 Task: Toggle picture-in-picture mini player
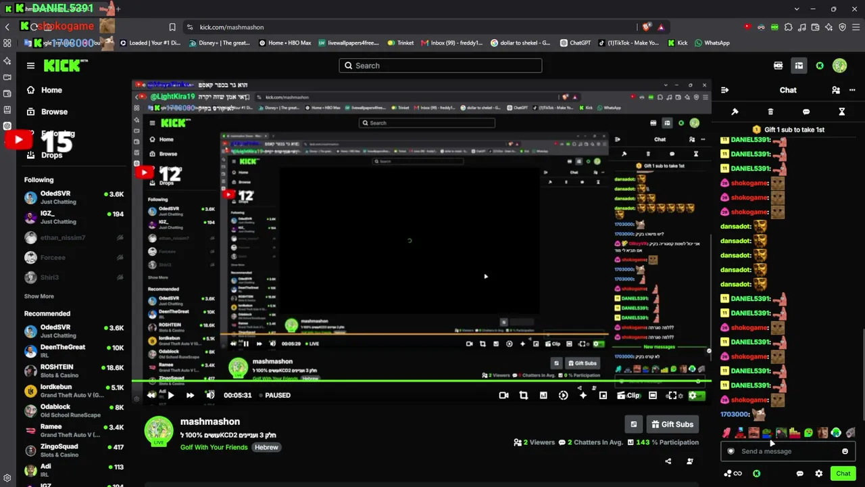click(603, 395)
